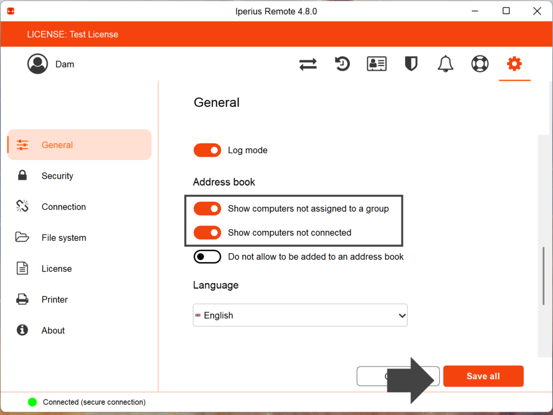Show the About section

79,330
